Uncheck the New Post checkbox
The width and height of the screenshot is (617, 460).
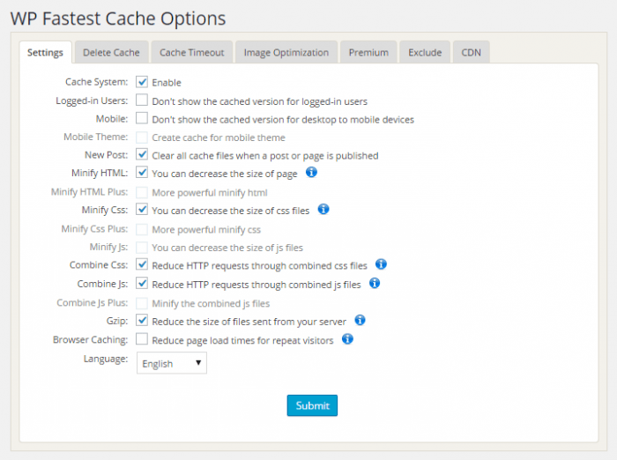pos(142,154)
